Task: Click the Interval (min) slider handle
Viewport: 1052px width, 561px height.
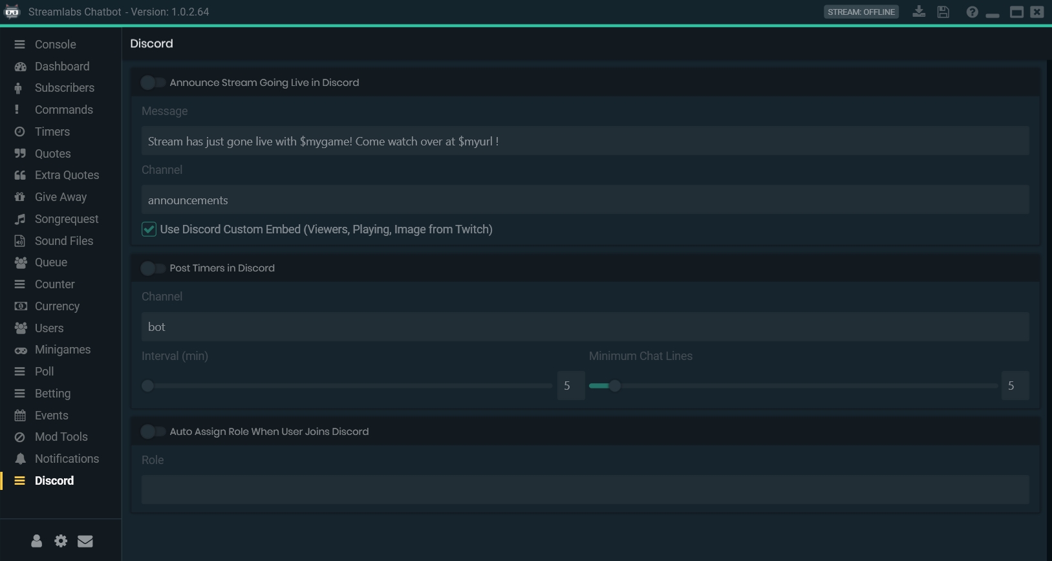Action: point(148,386)
